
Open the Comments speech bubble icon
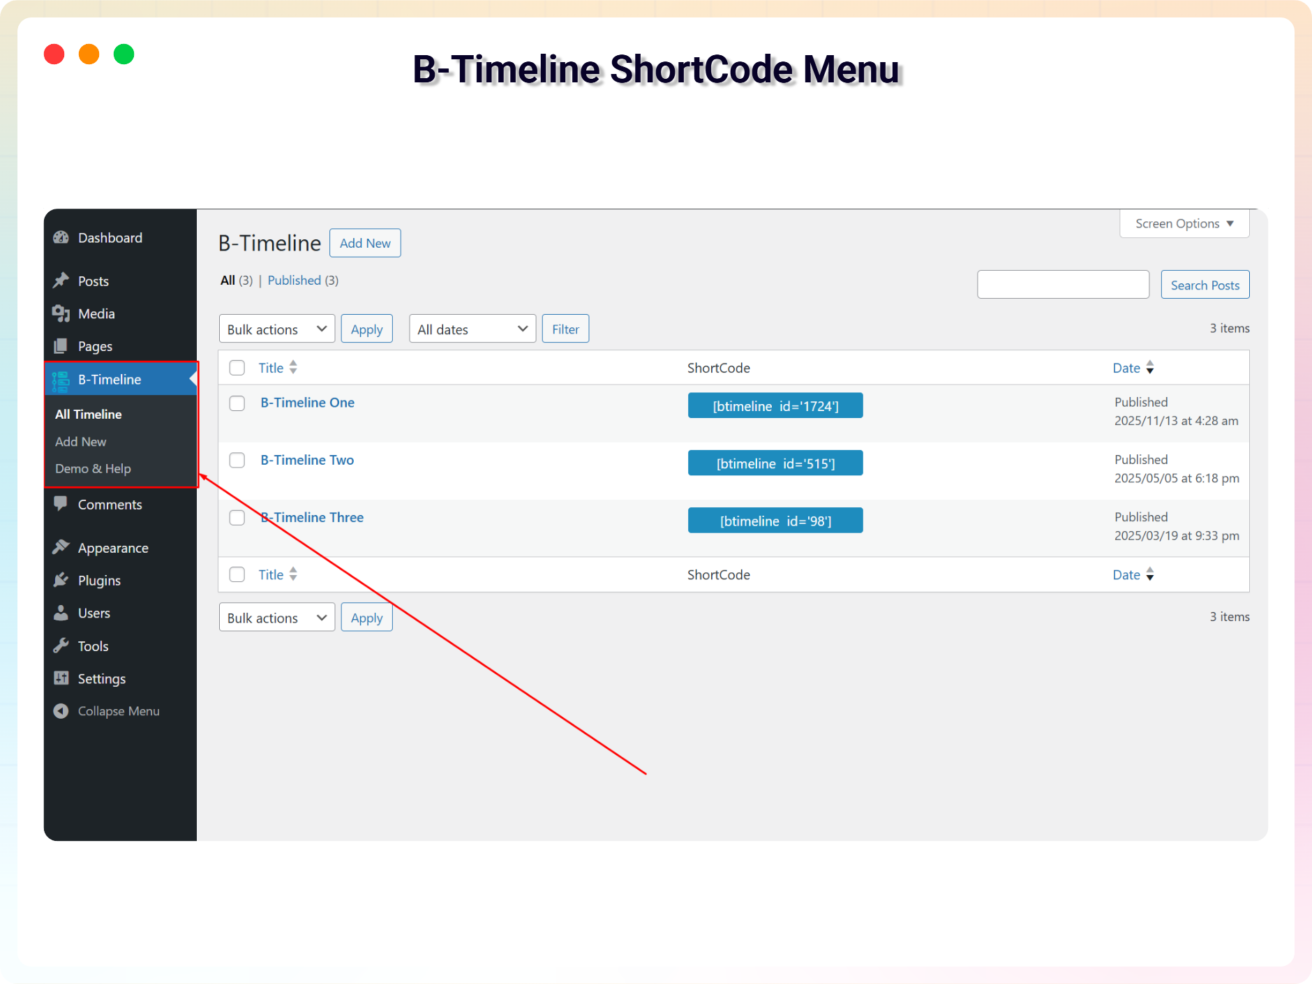61,504
